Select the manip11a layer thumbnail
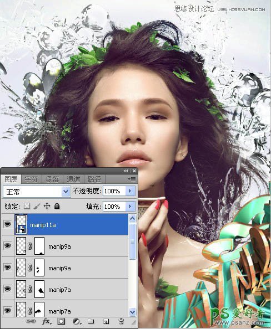The width and height of the screenshot is (271, 329). (x=21, y=224)
